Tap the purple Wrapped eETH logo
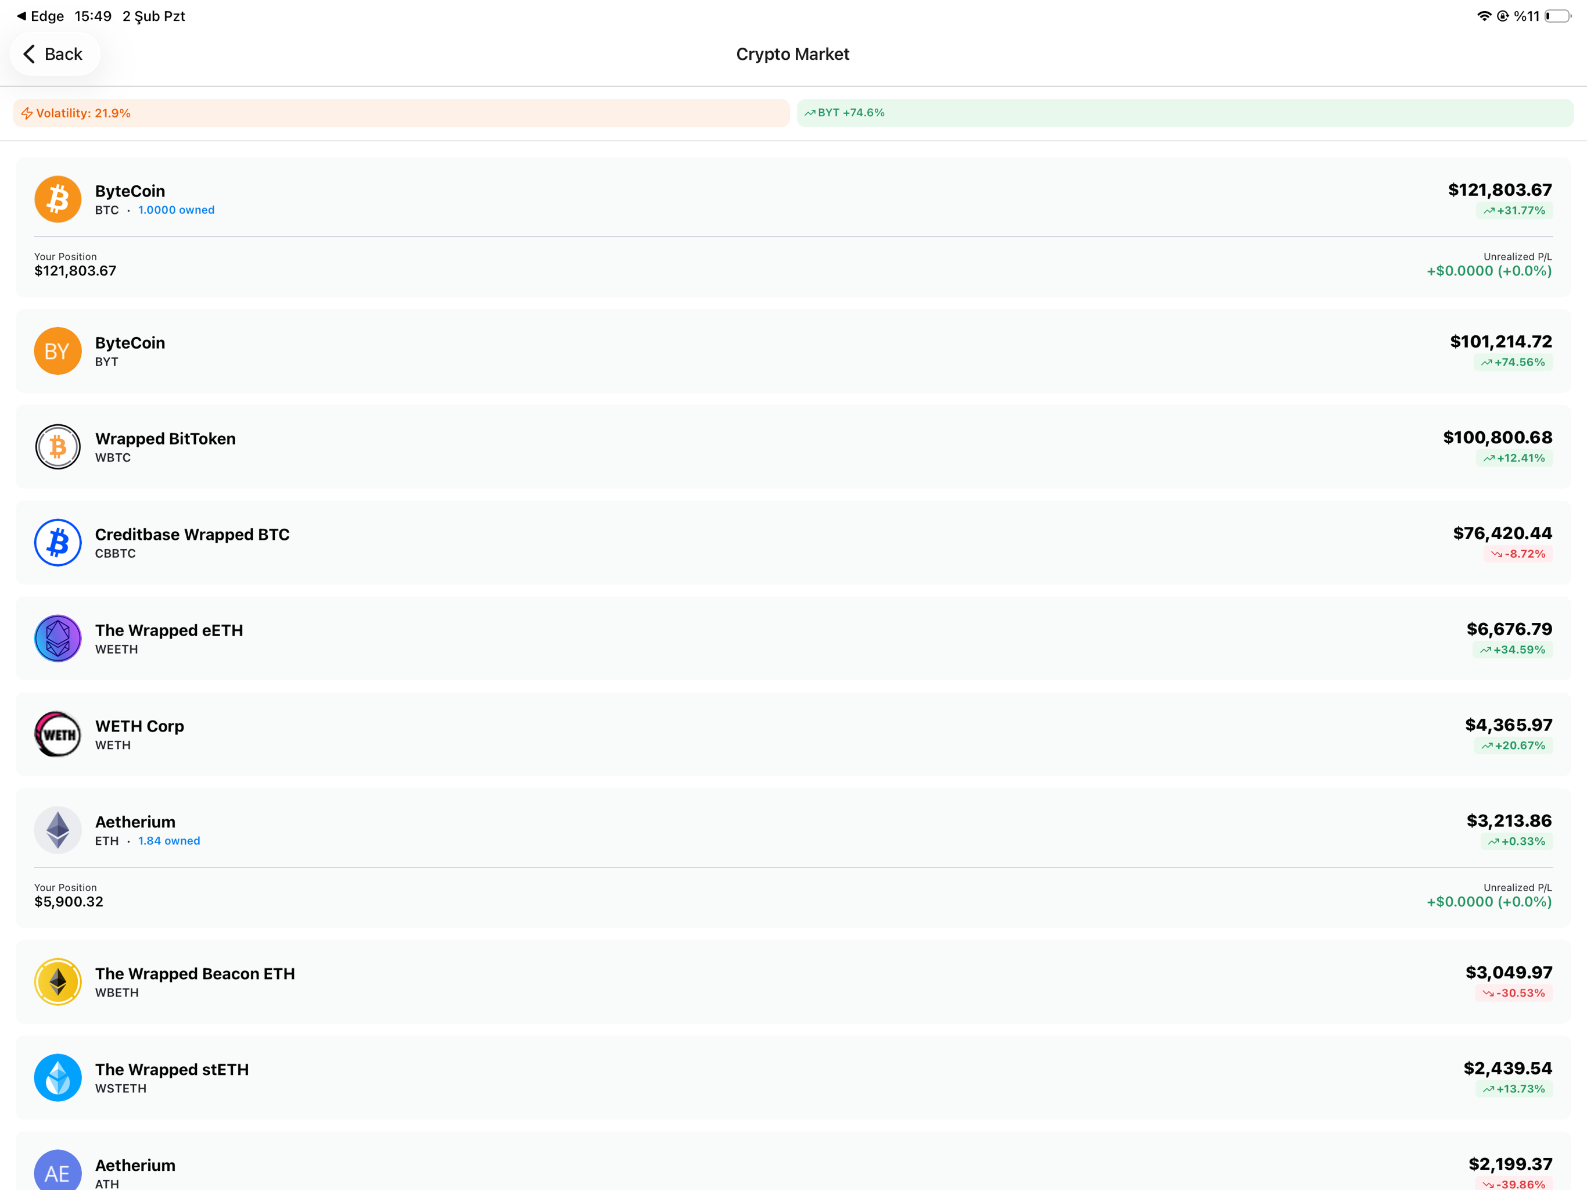 (x=58, y=638)
